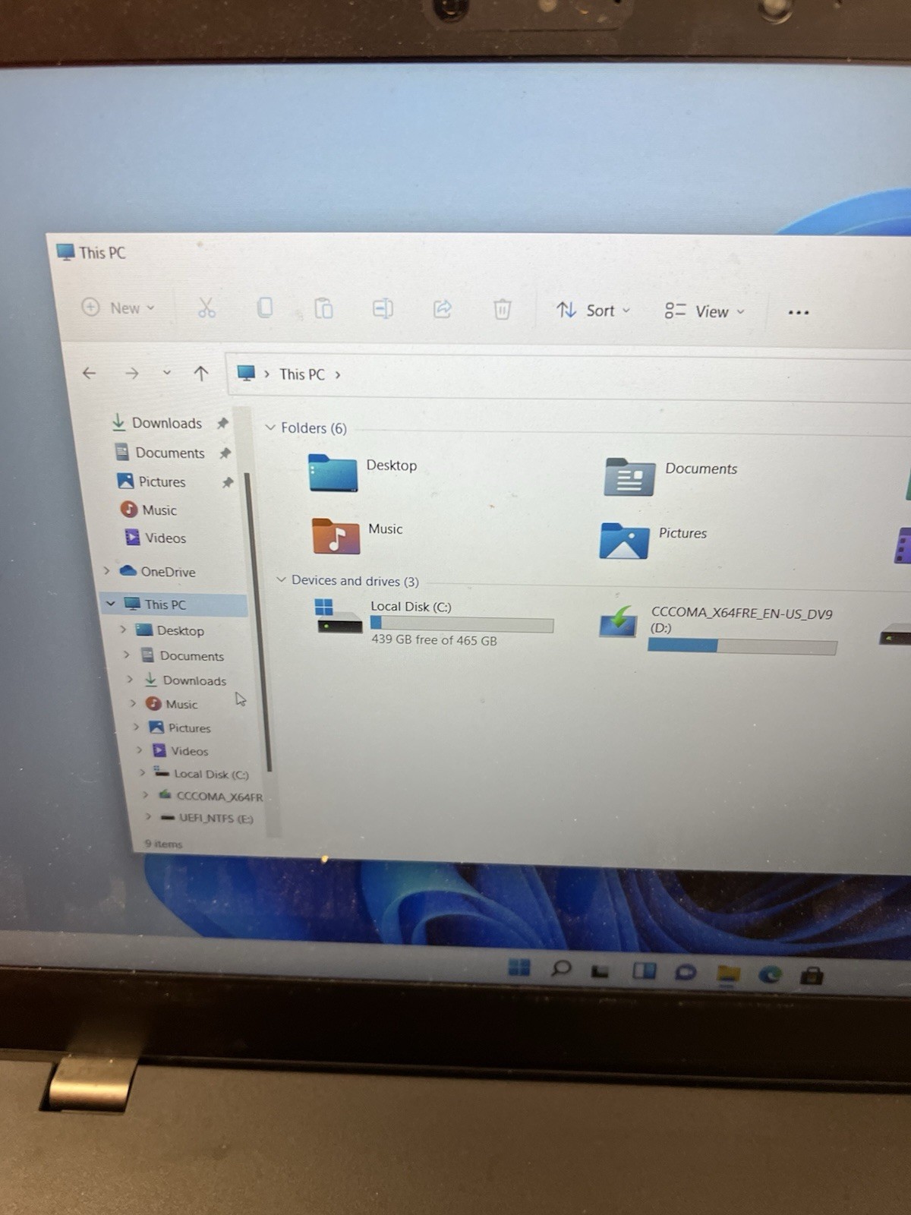Go forward with the right arrow
The width and height of the screenshot is (911, 1215).
(131, 373)
